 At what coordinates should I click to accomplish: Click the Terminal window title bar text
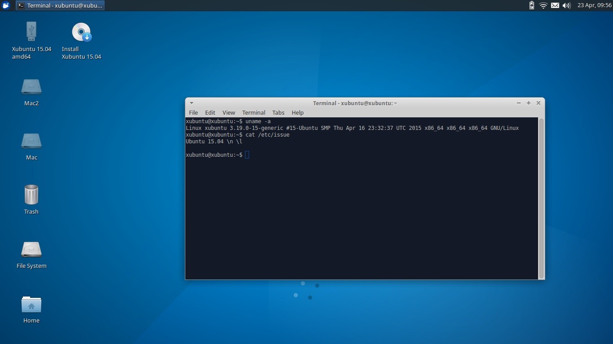click(355, 103)
